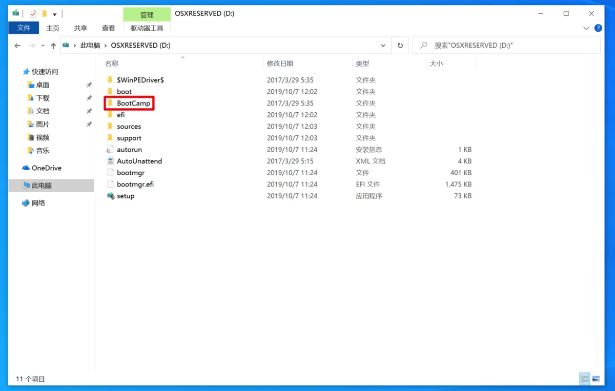Select the efi folder icon
Viewport: 615px width, 391px height.
[x=110, y=115]
